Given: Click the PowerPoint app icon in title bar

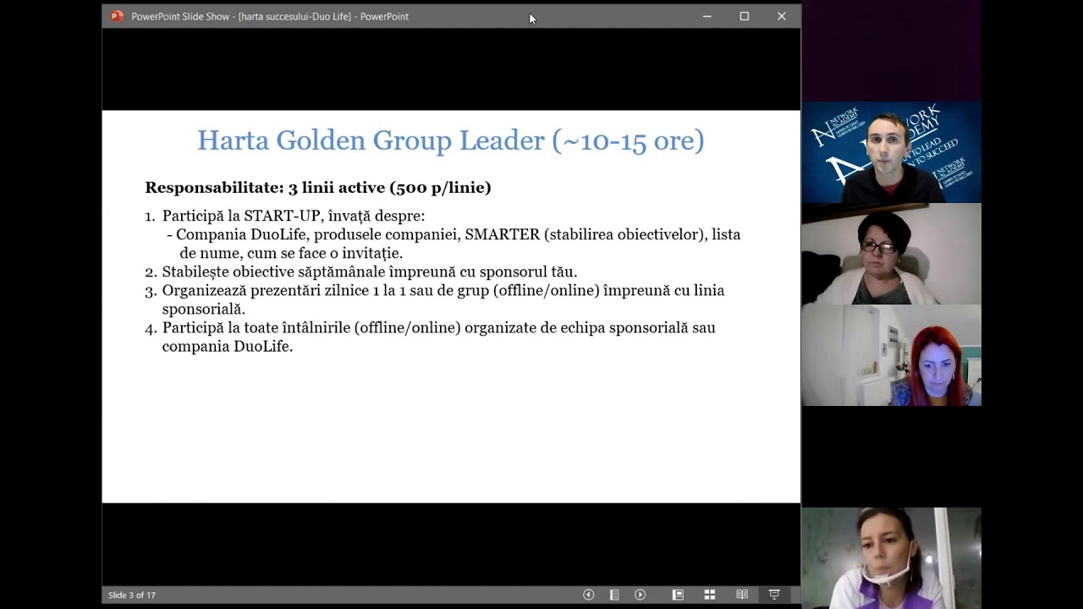Looking at the screenshot, I should (117, 16).
